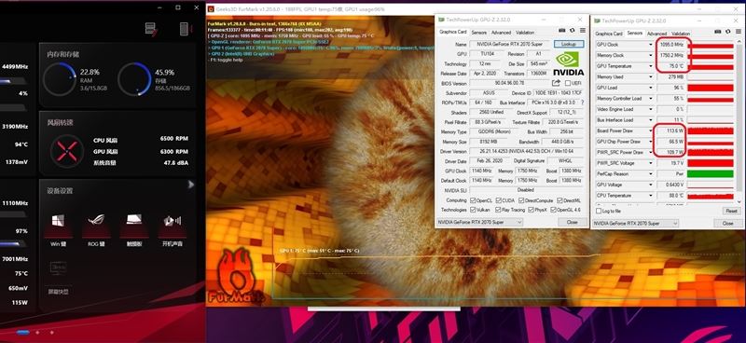The height and width of the screenshot is (343, 746).
Task: Click the BIOS share/export arrow icon
Action: tap(556, 83)
